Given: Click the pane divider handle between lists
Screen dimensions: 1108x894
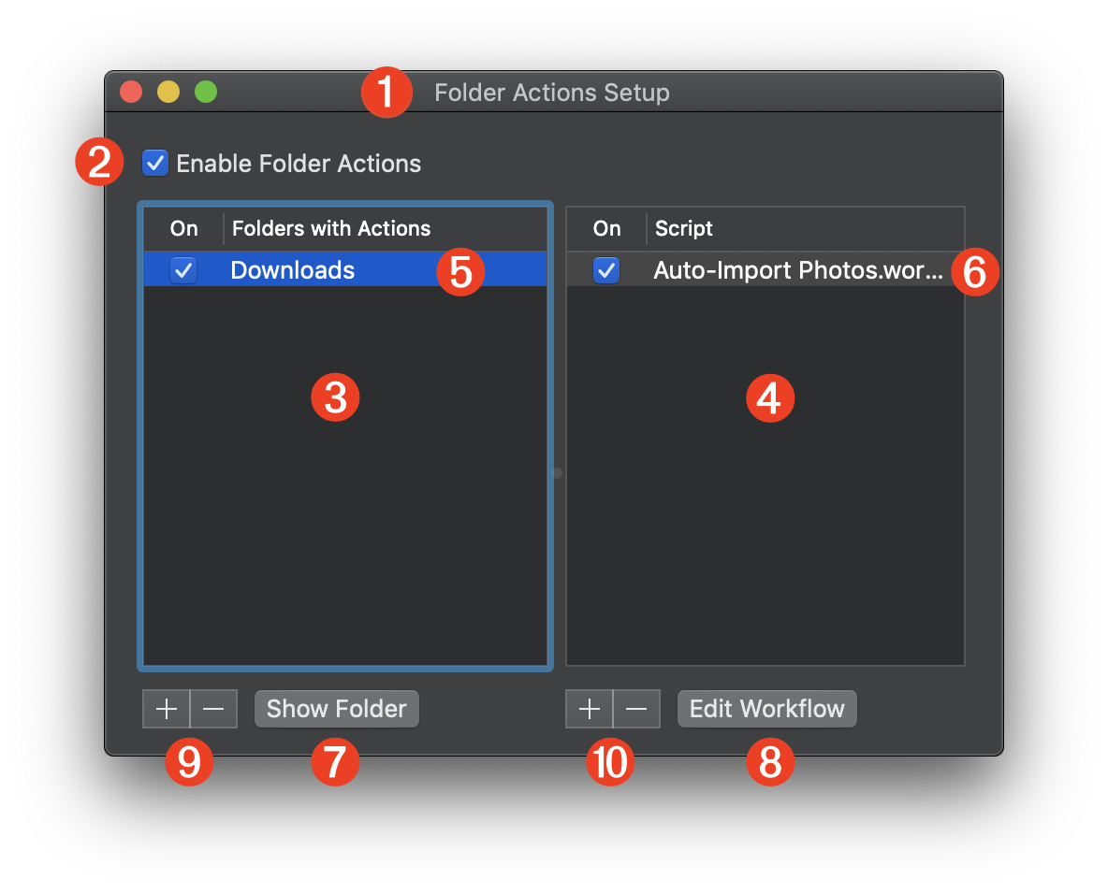Looking at the screenshot, I should coord(556,473).
